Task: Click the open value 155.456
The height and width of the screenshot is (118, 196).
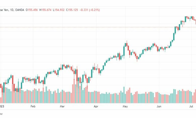Action: pyautogui.click(x=33, y=10)
